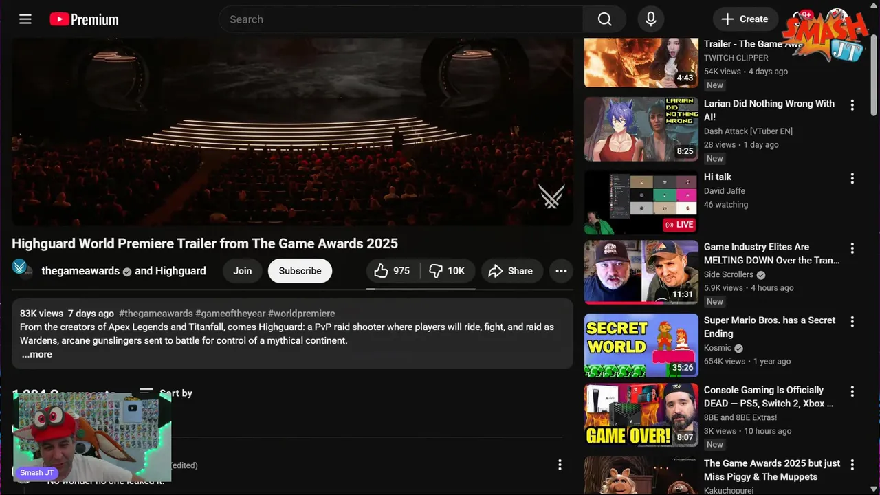
Task: Like the Highguard trailer video
Action: 393,271
